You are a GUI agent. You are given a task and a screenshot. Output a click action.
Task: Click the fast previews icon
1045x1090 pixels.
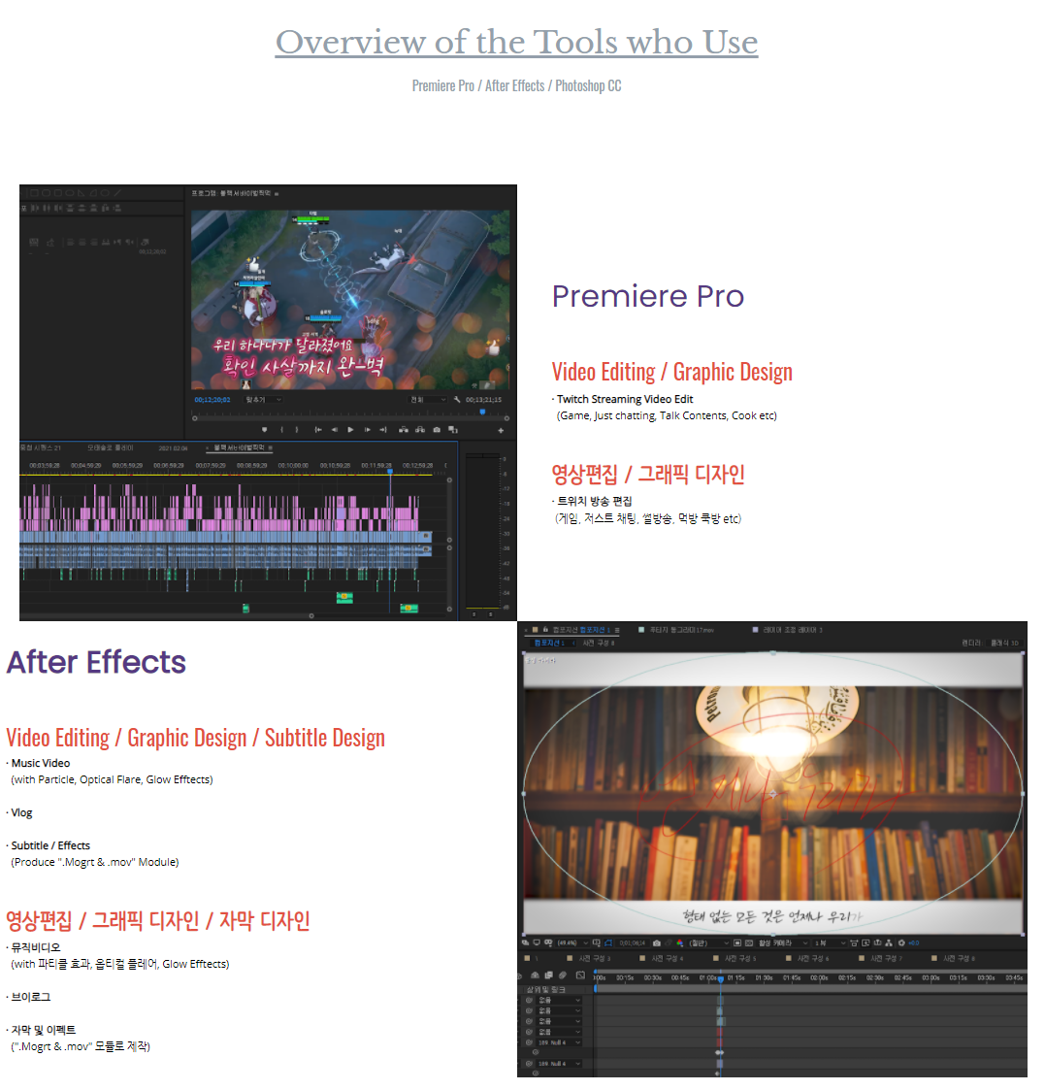pos(865,943)
